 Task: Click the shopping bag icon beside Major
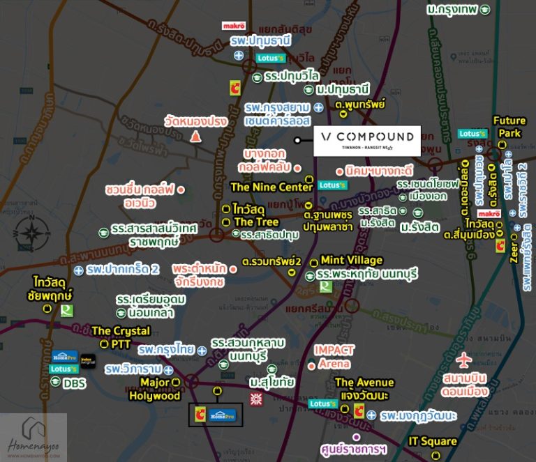[176, 382]
